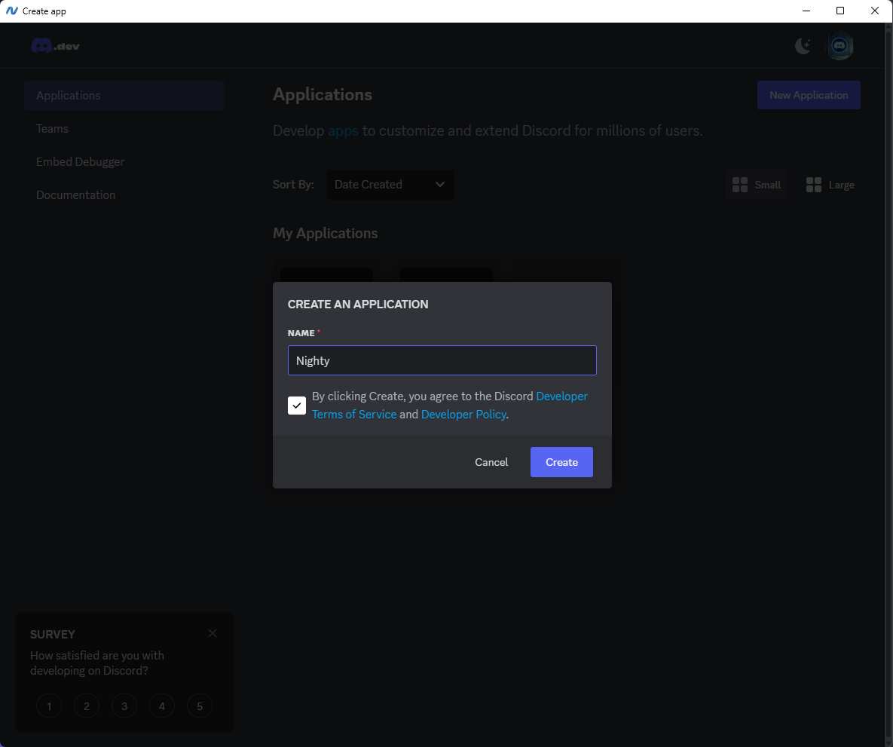Close the Survey popup
Viewport: 893px width, 747px height.
coord(213,633)
